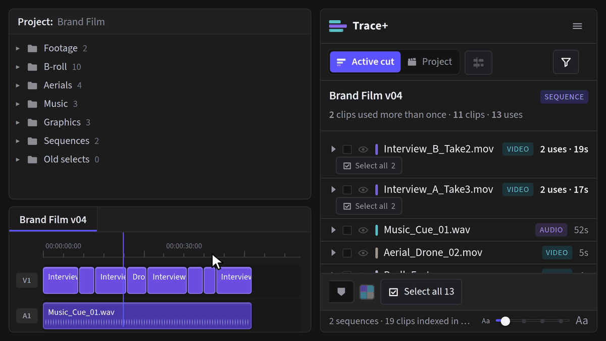Check the Music_Cue_01.wav checkbox
The width and height of the screenshot is (606, 341).
coord(347,230)
